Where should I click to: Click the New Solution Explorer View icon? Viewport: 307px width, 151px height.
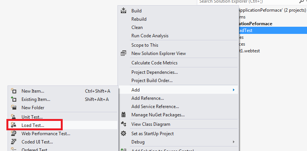(123, 53)
